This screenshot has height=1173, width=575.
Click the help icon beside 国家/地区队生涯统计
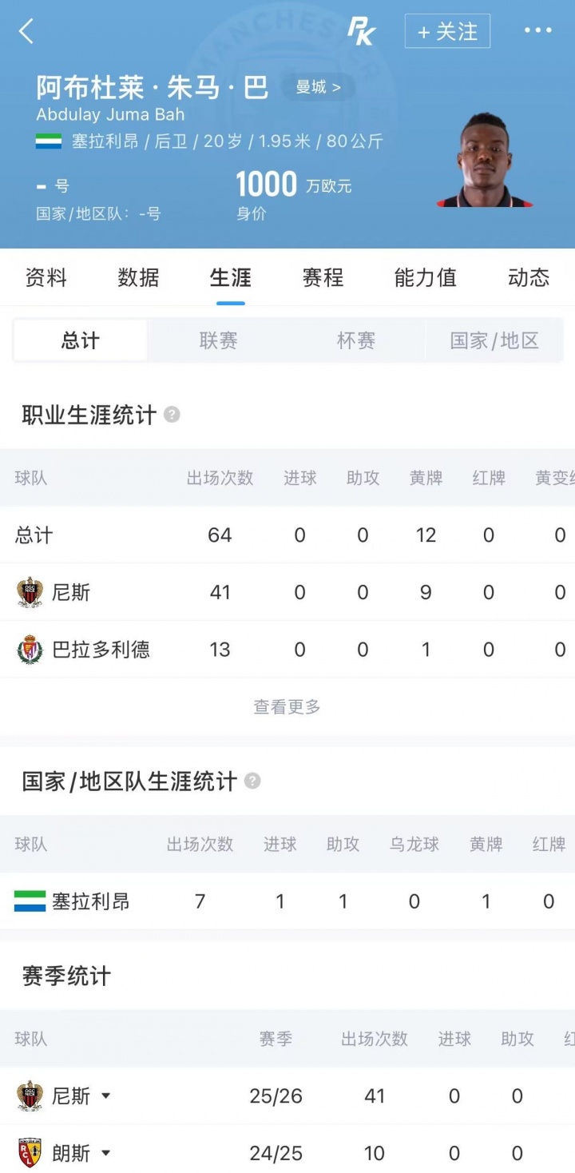point(252,781)
